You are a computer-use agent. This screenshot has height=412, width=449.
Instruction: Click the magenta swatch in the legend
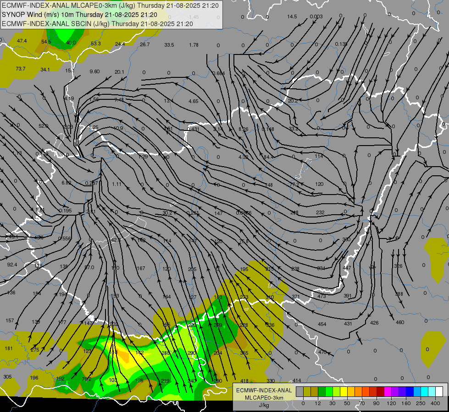pyautogui.click(x=388, y=392)
